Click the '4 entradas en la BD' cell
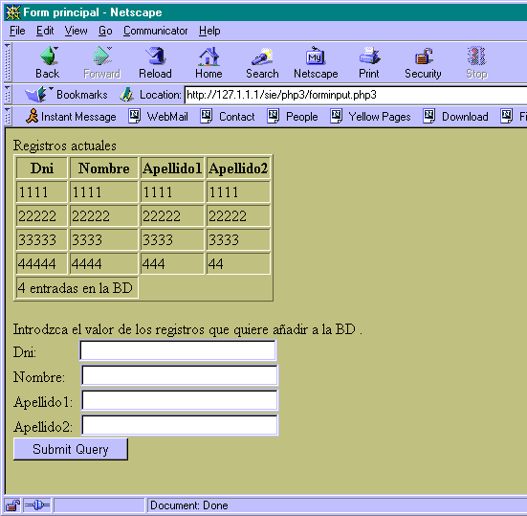 [x=77, y=288]
